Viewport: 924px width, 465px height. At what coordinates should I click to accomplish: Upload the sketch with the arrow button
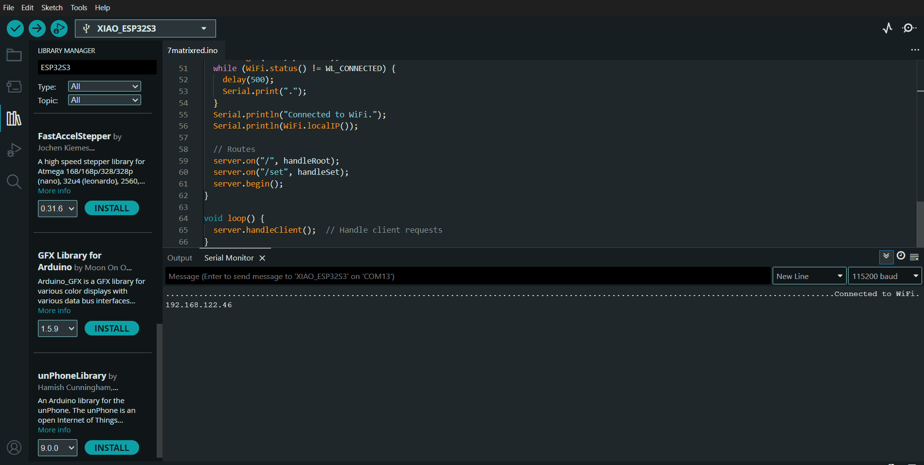(x=37, y=28)
